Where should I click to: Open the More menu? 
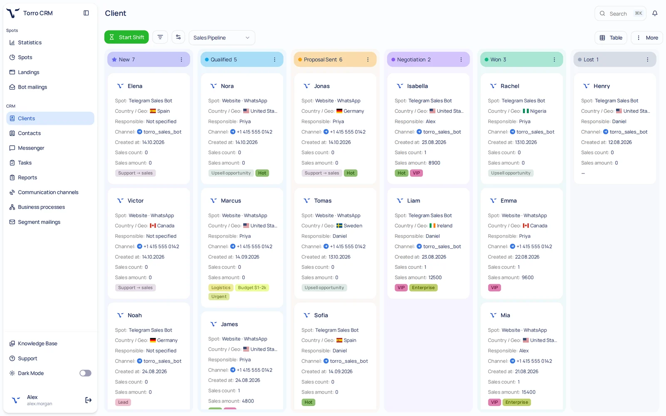pos(647,37)
